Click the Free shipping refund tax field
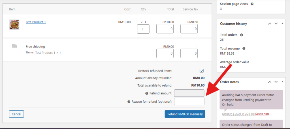290x129 pixels. [x=189, y=53]
